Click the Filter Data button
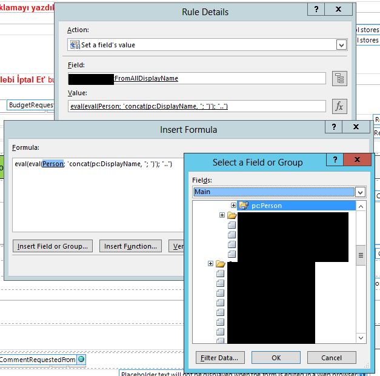This screenshot has width=380, height=376. click(x=221, y=357)
